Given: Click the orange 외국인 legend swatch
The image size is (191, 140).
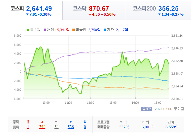Looking at the screenshot, I should point(73,30).
